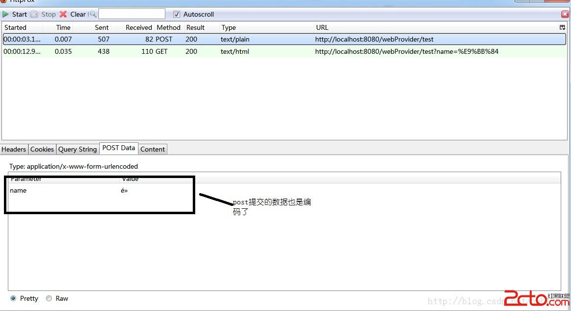
Task: Click the GET row URL with name=%E9%BB%84
Action: coord(407,51)
